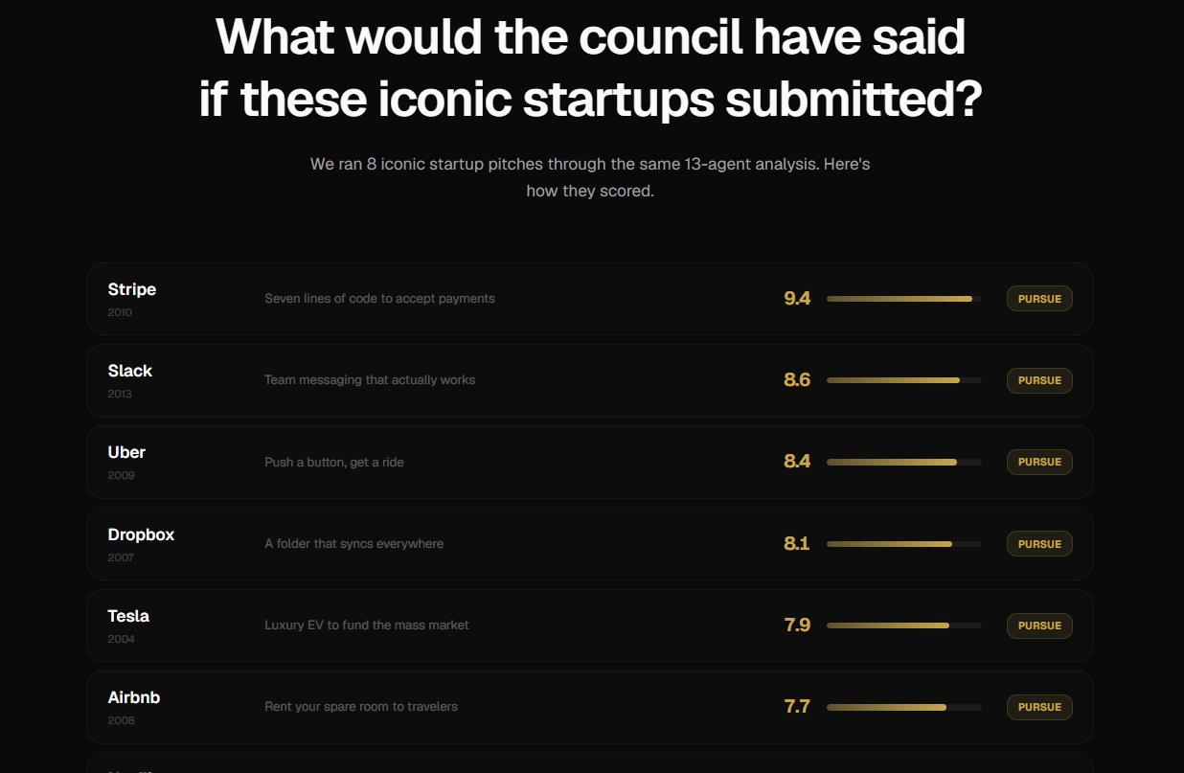
Task: Click the Stripe score progress bar
Action: pyautogui.click(x=903, y=299)
